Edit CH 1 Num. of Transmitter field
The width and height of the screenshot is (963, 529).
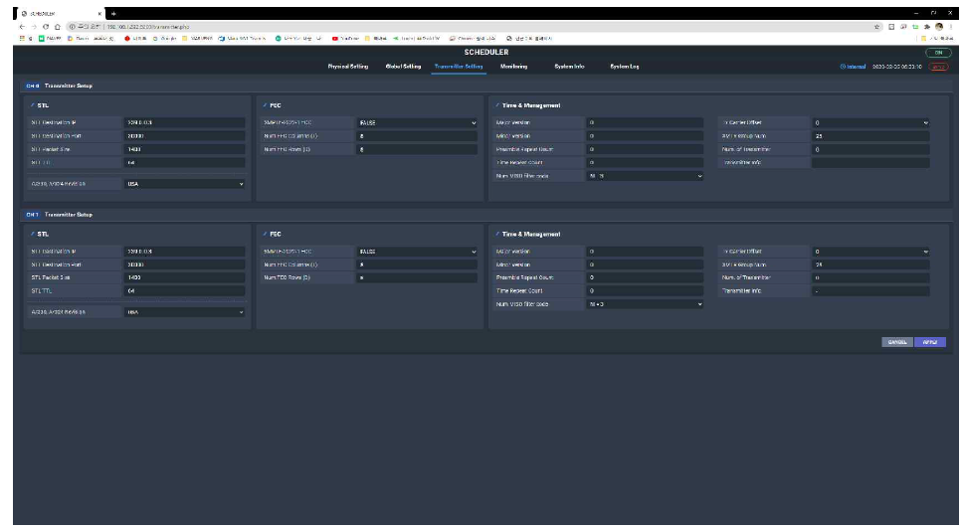870,277
